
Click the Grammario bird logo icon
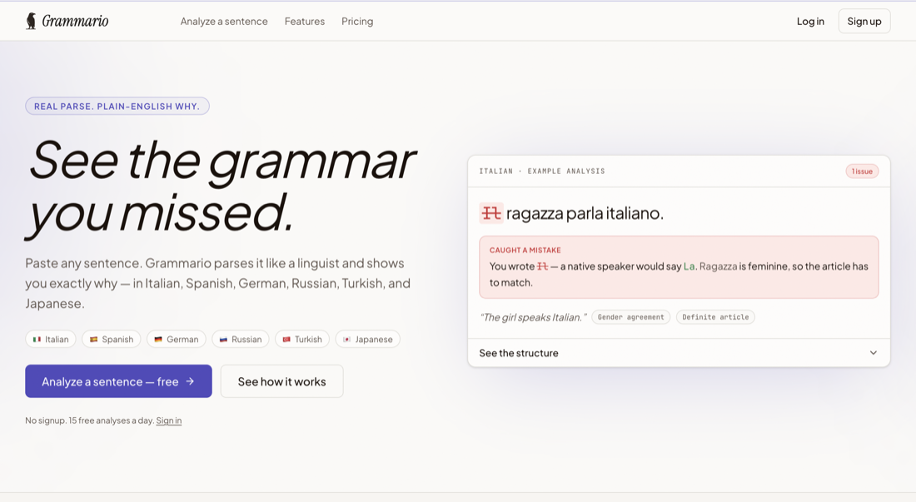tap(31, 21)
